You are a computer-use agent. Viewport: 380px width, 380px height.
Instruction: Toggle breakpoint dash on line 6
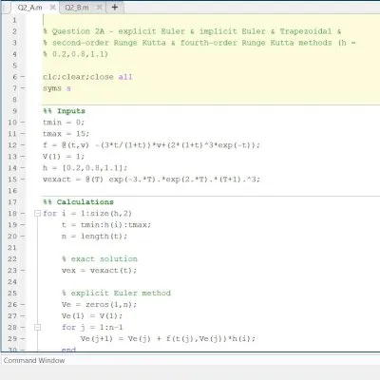(23, 77)
